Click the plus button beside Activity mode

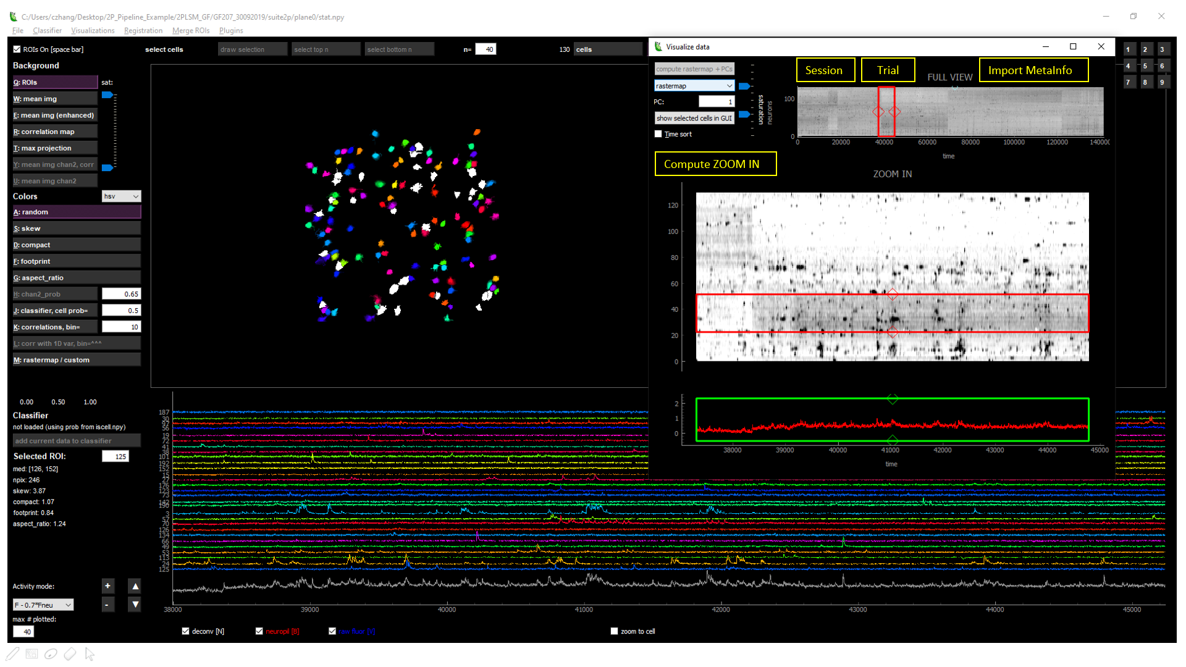point(107,585)
